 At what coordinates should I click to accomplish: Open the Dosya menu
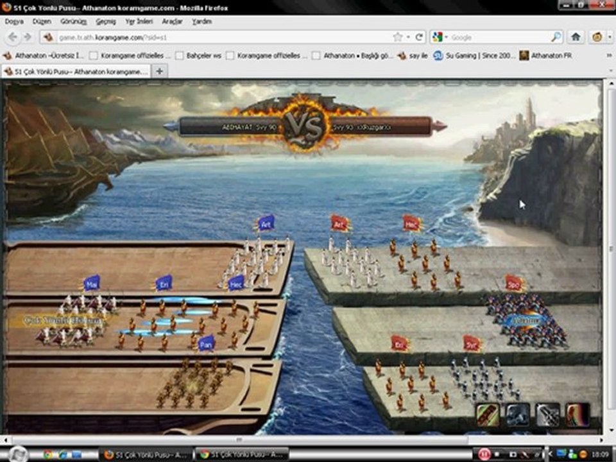[x=14, y=21]
